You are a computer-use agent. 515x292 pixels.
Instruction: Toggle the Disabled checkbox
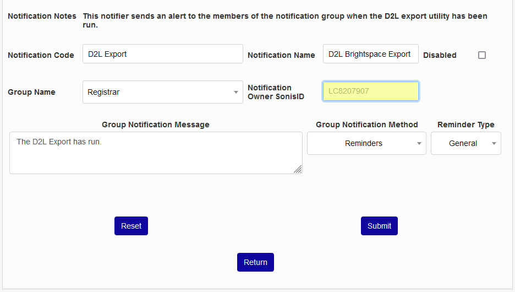[x=482, y=55]
